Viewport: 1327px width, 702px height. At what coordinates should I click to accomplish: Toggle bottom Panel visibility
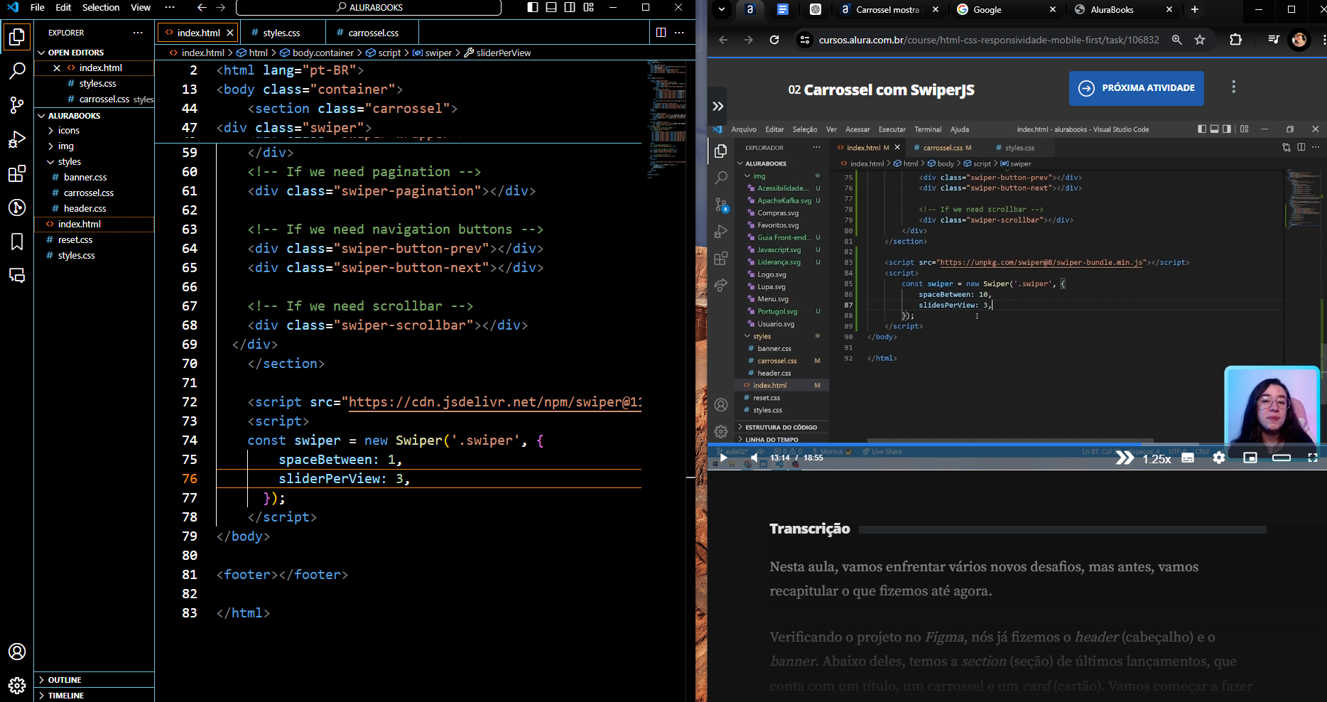(x=551, y=7)
